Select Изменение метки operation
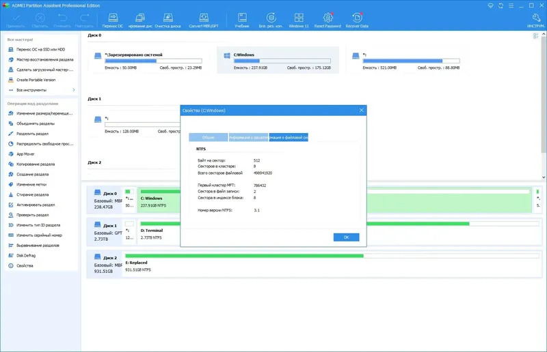The width and height of the screenshot is (547, 352). [x=27, y=185]
